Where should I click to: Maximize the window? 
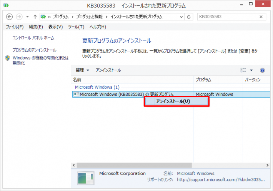[251, 4]
